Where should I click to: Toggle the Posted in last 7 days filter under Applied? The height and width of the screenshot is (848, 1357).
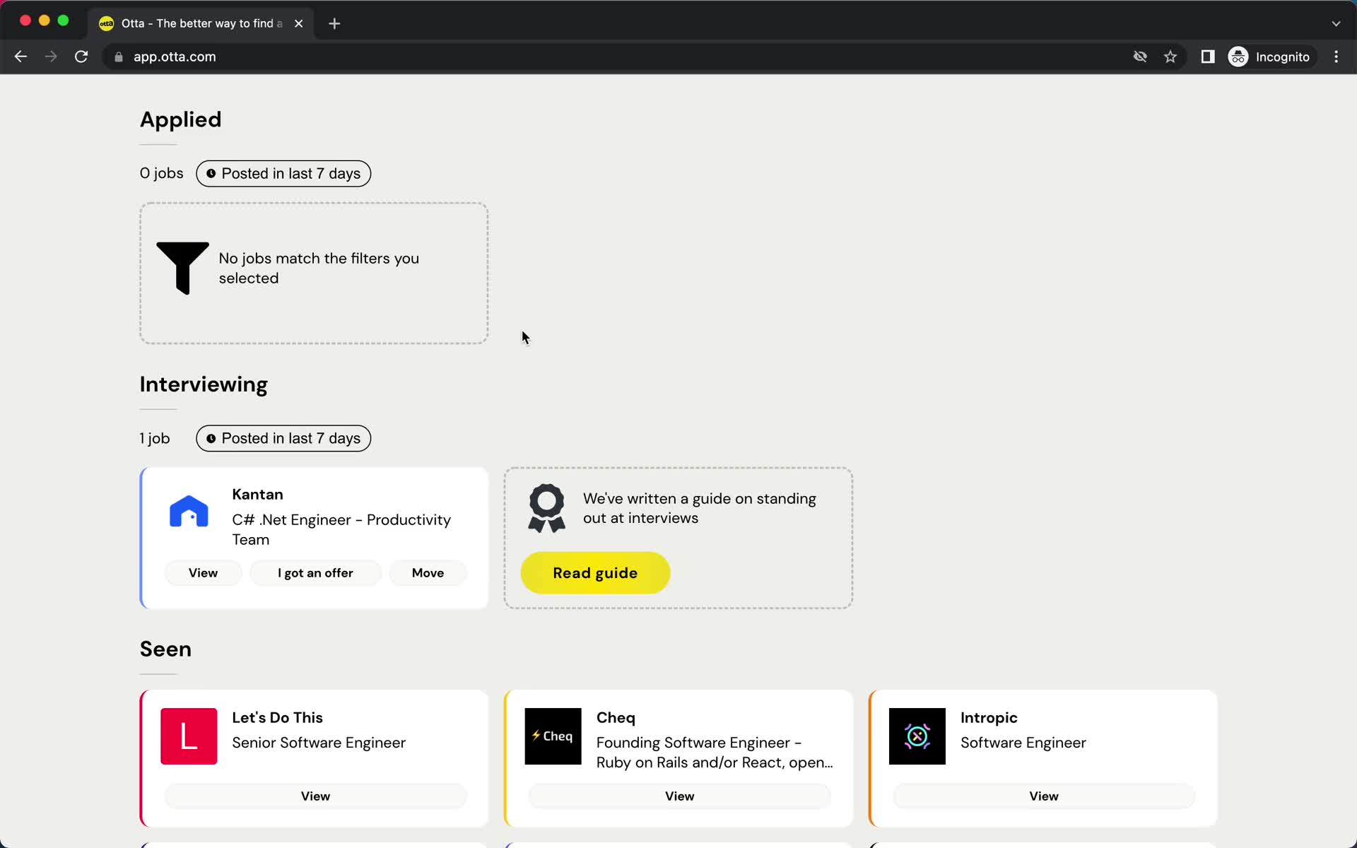click(283, 173)
